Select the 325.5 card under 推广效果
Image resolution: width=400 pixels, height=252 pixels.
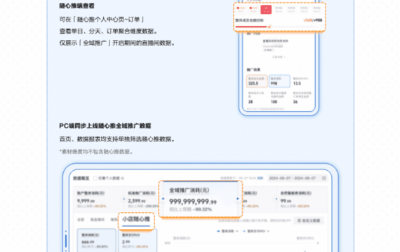[x=257, y=81]
